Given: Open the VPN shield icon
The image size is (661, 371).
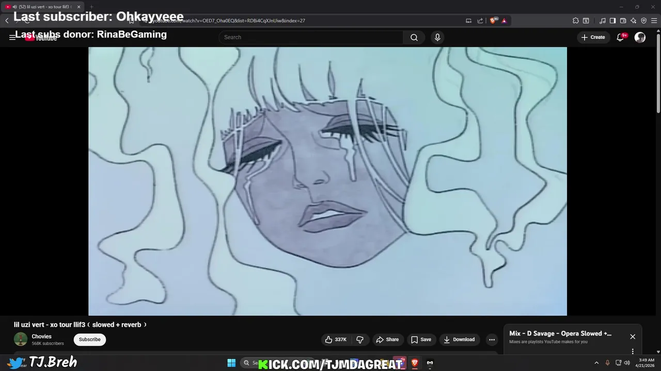Looking at the screenshot, I should click(x=643, y=21).
